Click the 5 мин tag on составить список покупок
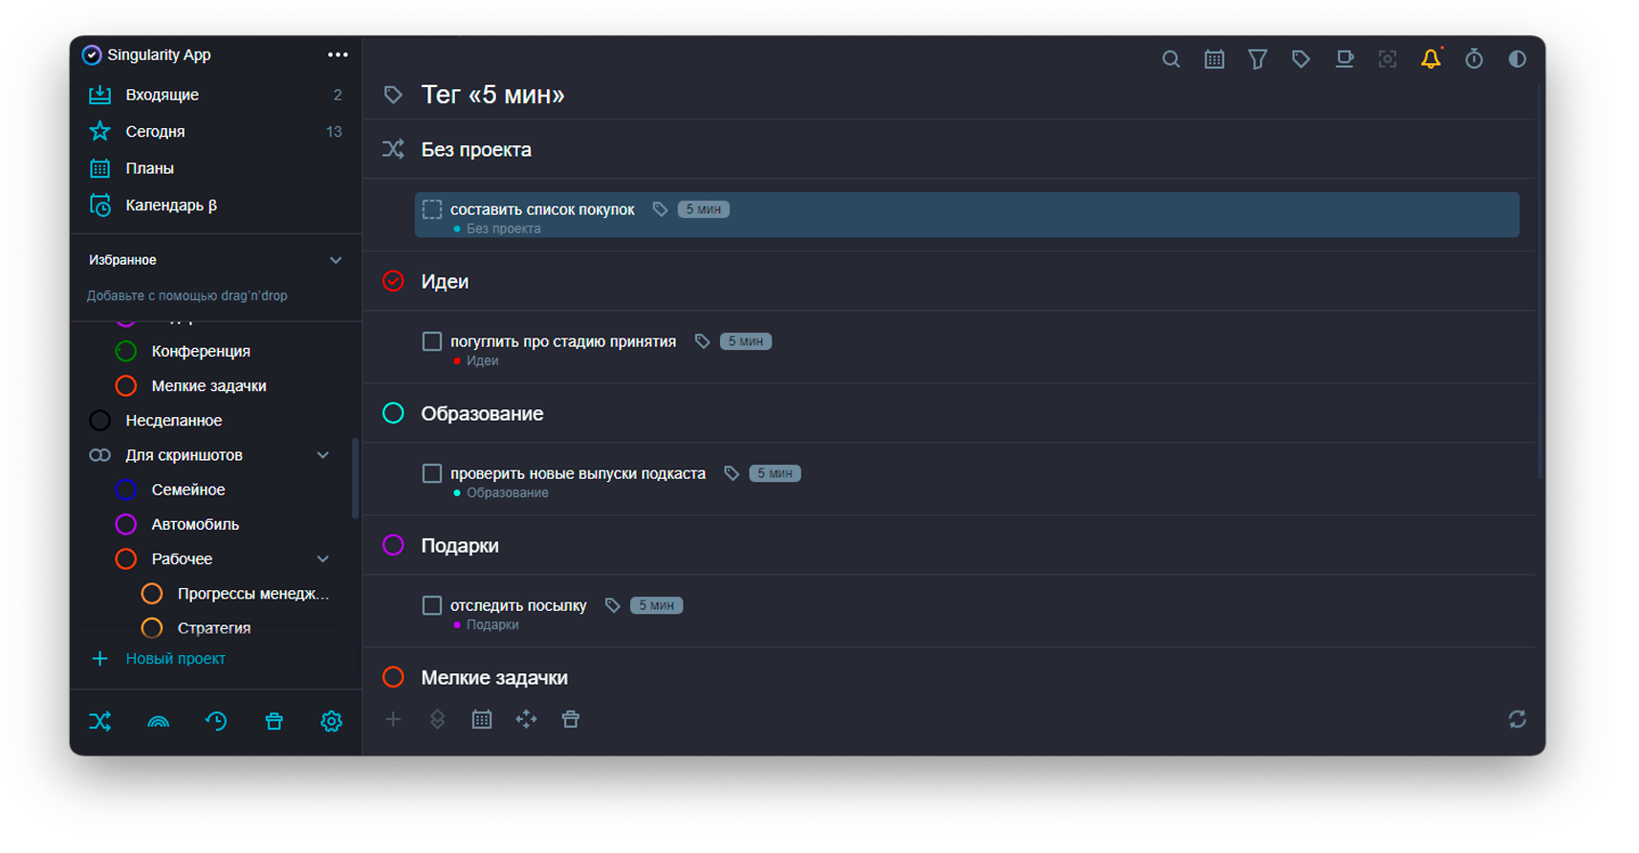The image size is (1639, 853). tap(704, 209)
